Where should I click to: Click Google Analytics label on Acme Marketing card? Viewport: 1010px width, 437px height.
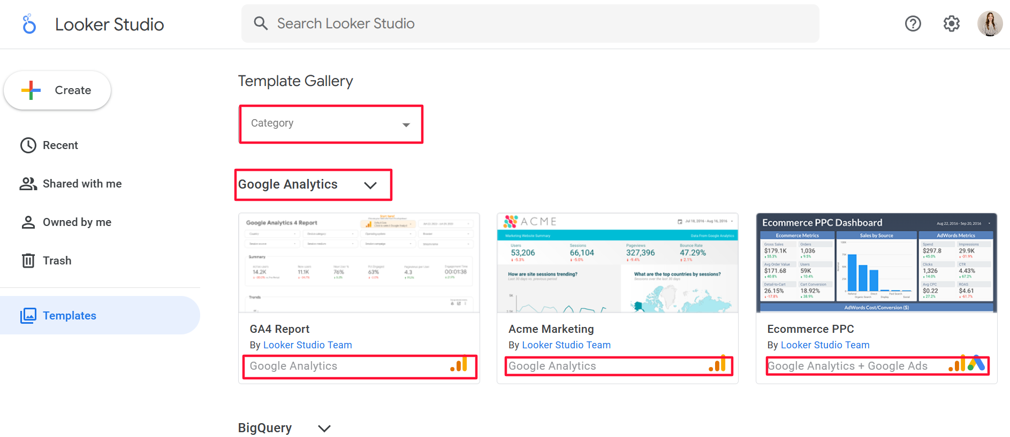552,366
